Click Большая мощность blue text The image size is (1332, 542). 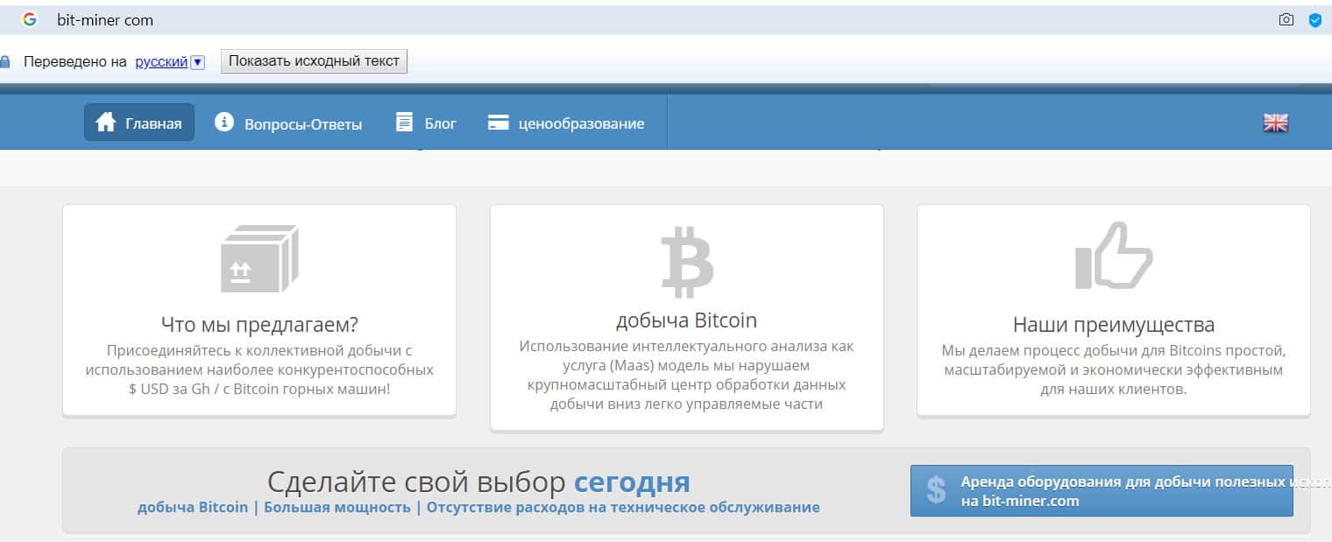[337, 507]
